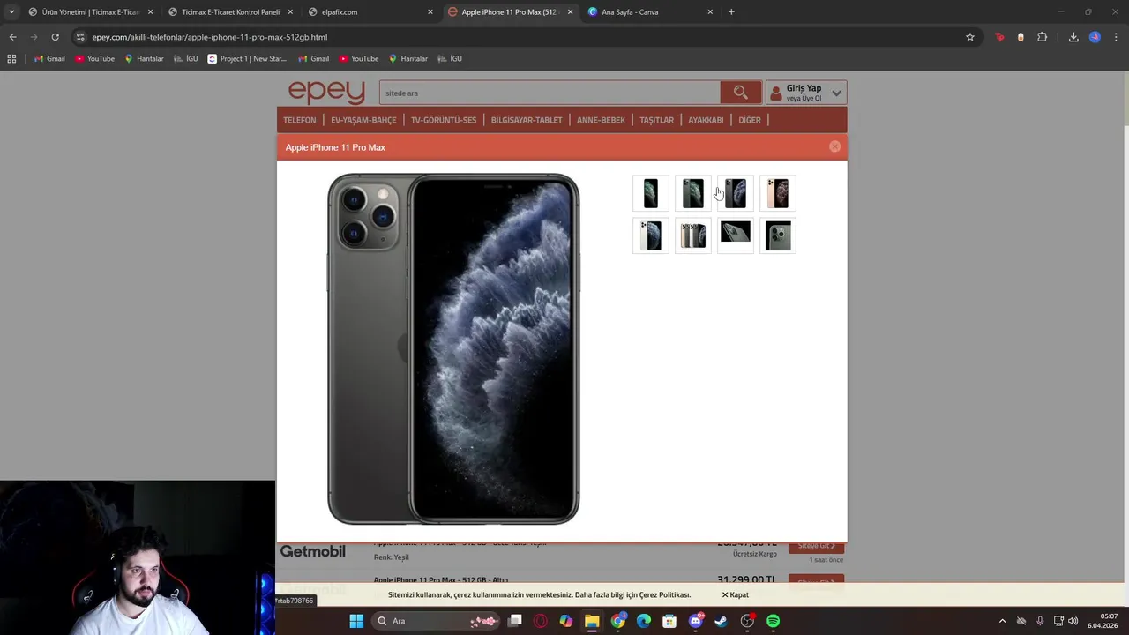Open browser Downloads

click(x=1073, y=37)
